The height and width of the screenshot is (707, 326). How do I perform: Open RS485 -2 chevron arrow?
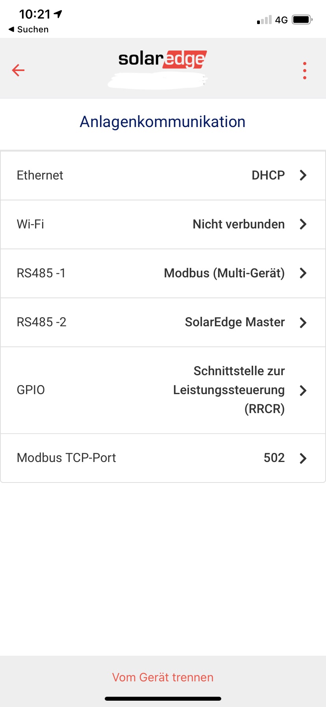[303, 322]
